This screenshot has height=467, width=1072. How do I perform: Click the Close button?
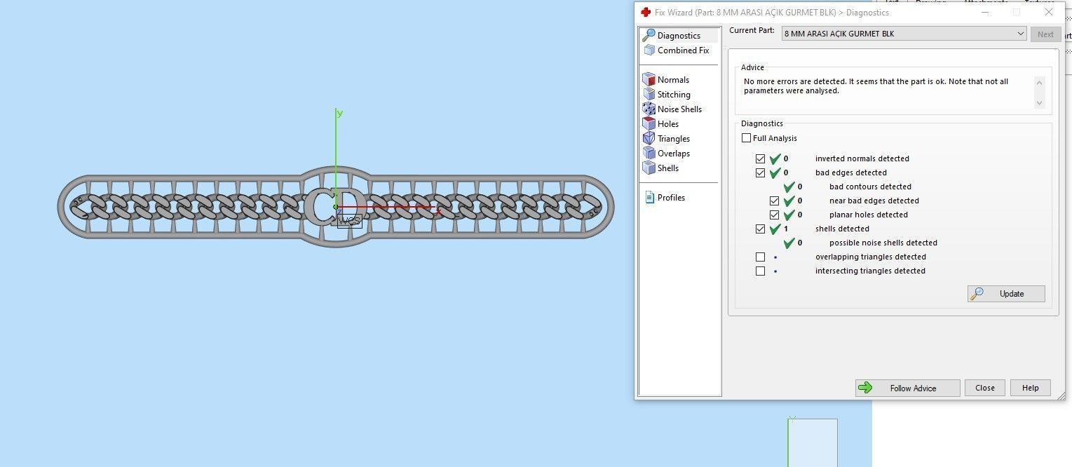[x=984, y=388]
